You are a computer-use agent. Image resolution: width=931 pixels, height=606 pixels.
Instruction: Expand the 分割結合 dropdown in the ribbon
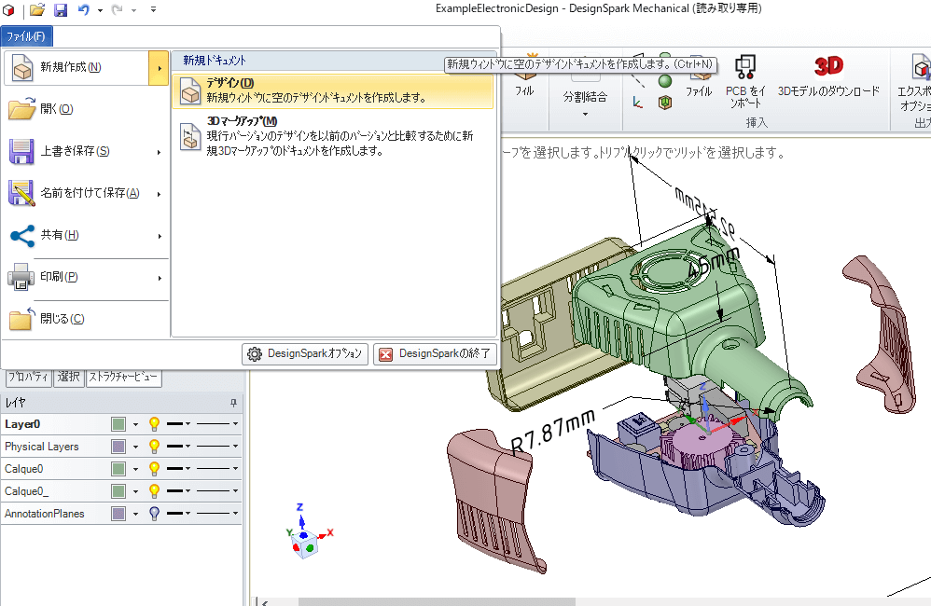[x=585, y=114]
